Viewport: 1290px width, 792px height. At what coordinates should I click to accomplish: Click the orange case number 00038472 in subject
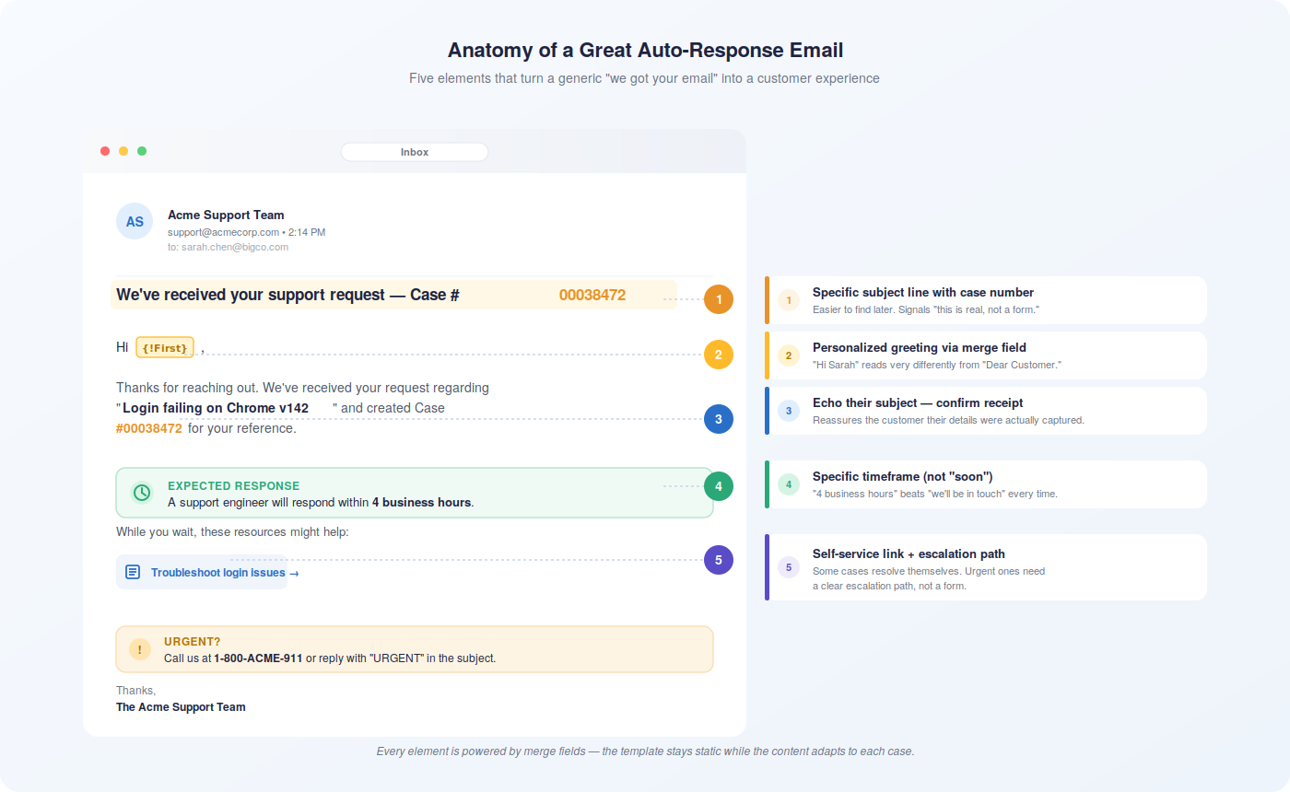tap(592, 296)
